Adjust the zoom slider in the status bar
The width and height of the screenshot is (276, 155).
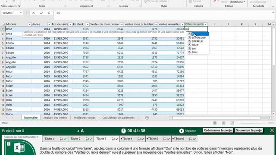pos(251,123)
